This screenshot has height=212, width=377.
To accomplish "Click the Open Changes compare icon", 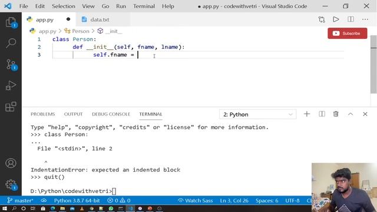I will point(322,19).
